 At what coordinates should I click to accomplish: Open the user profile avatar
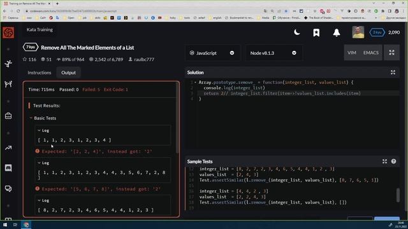pos(358,32)
